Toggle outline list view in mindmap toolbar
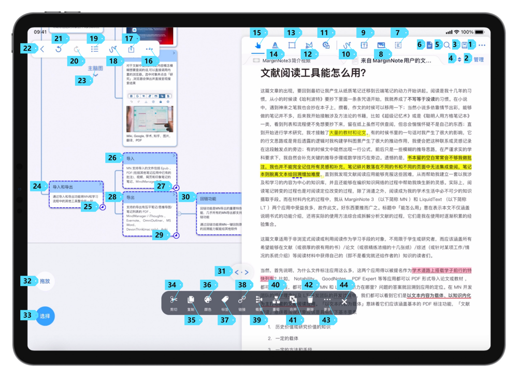This screenshot has height=378, width=518. [95, 49]
